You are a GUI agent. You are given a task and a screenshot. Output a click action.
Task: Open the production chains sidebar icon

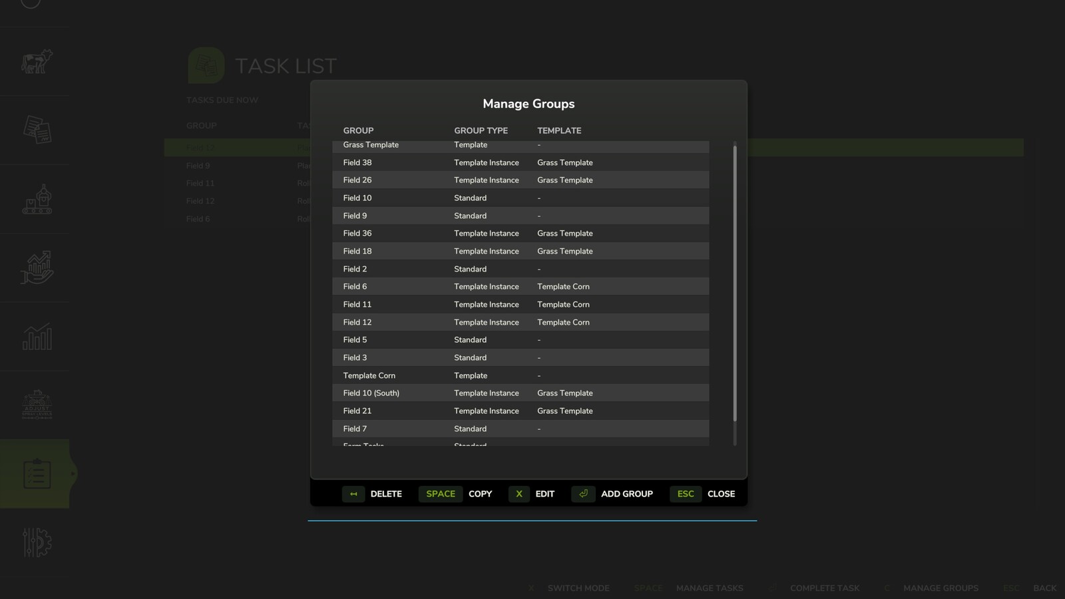tap(35, 198)
